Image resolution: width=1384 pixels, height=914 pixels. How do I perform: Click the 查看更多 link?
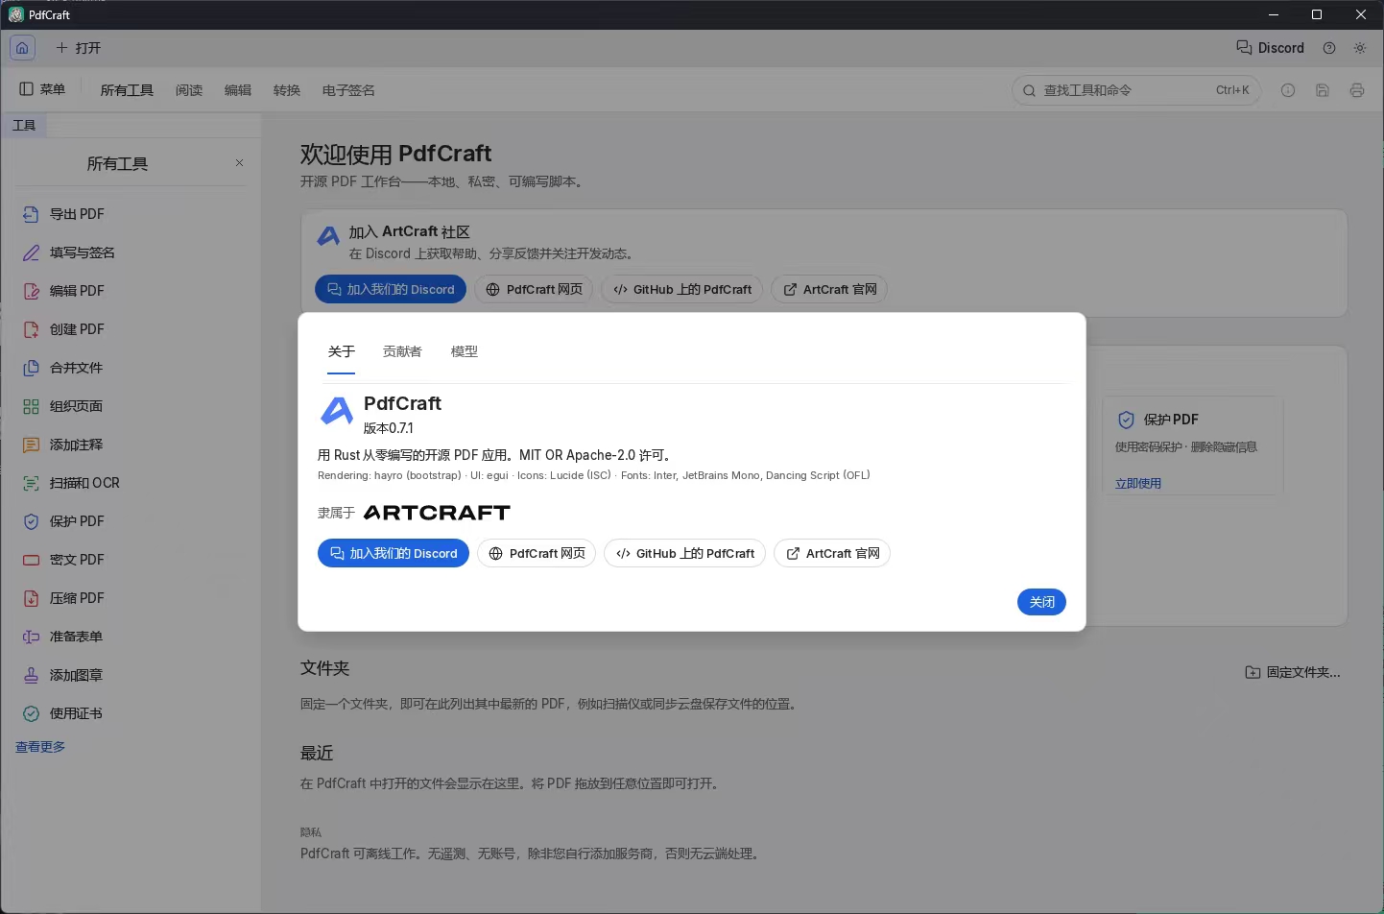click(40, 747)
